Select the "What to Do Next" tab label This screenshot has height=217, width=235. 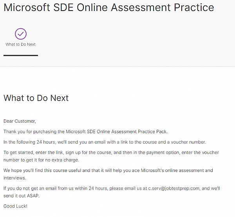[20, 44]
